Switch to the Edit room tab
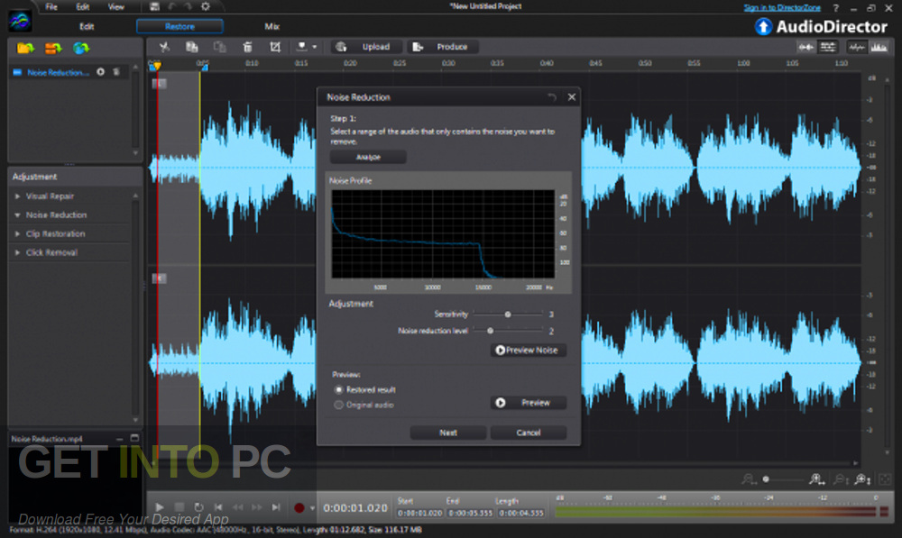This screenshot has width=902, height=538. click(87, 26)
